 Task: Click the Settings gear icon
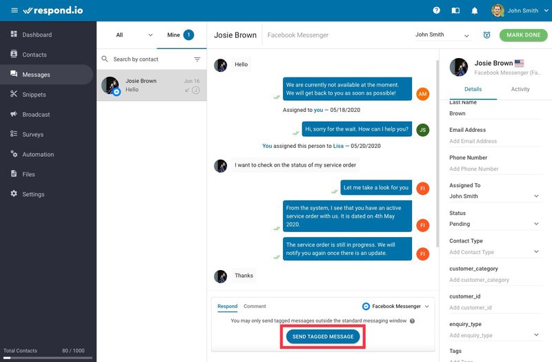coord(14,193)
